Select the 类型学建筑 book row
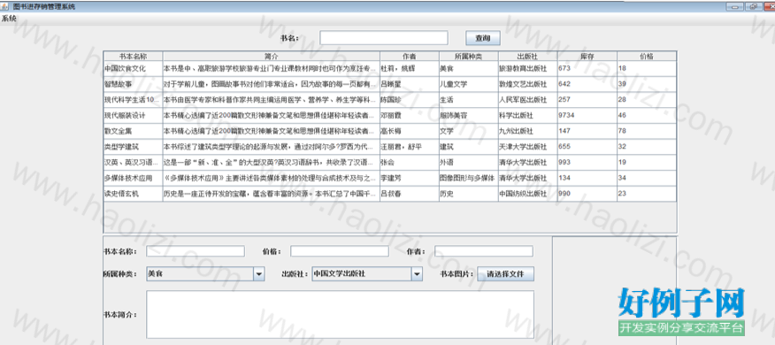The width and height of the screenshot is (775, 345). [390, 147]
